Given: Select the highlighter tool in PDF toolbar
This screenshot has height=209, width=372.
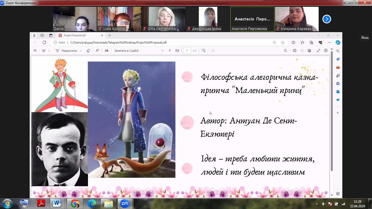Looking at the screenshot, I should [x=44, y=51].
